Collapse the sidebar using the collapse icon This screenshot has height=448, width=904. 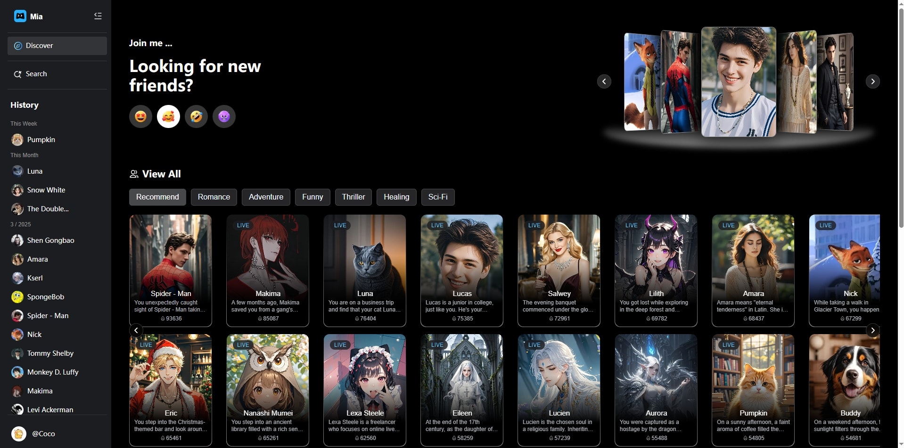click(x=98, y=16)
